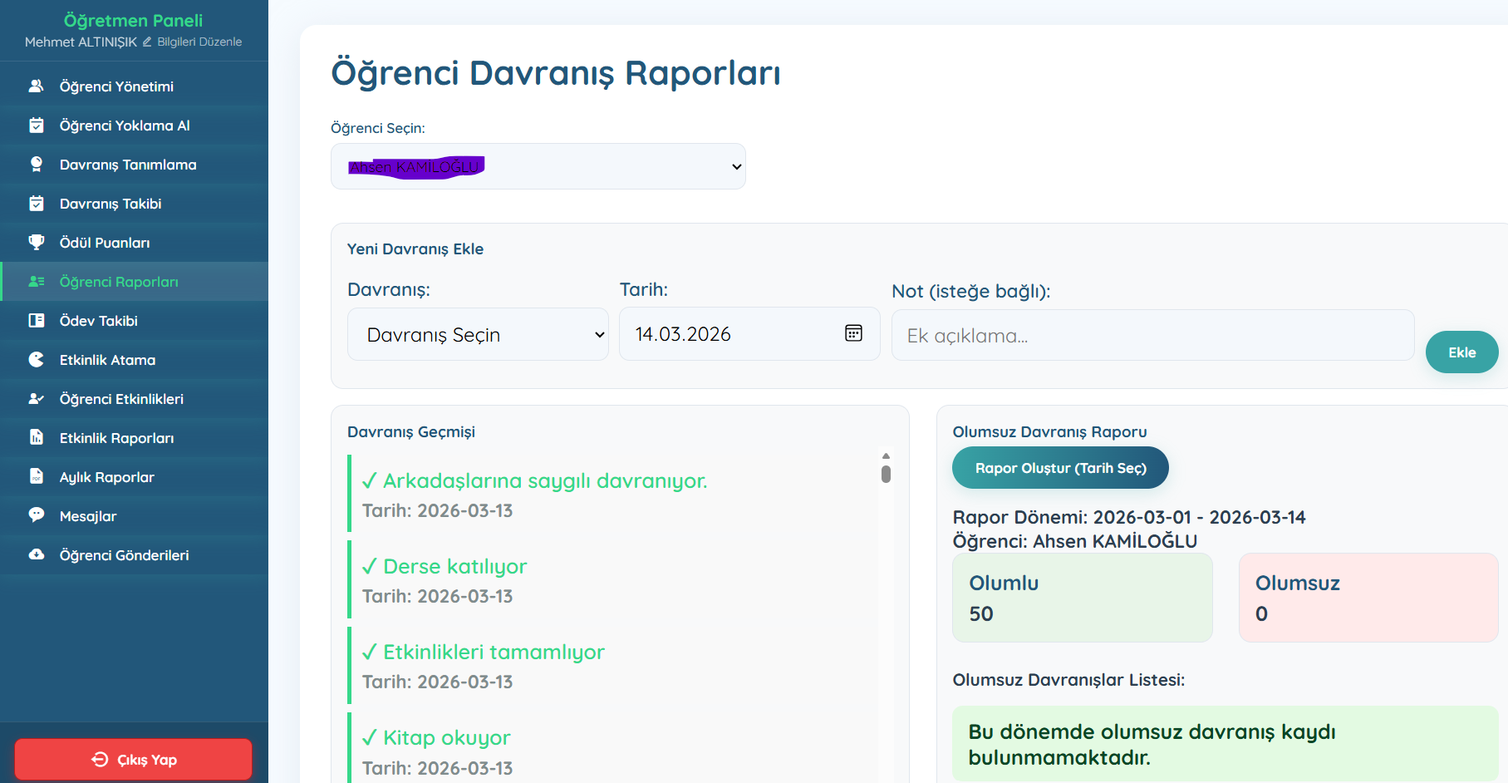This screenshot has height=783, width=1508.
Task: Click the Öğrenci Gönderileri cloud icon
Action: pos(37,554)
